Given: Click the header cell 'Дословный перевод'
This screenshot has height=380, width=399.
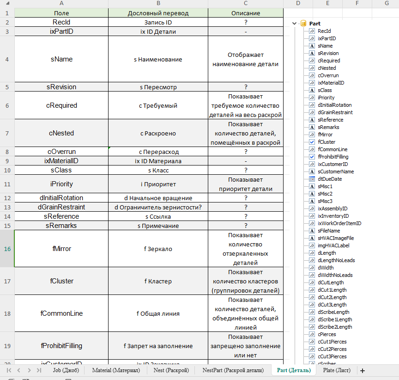Looking at the screenshot, I should [158, 13].
